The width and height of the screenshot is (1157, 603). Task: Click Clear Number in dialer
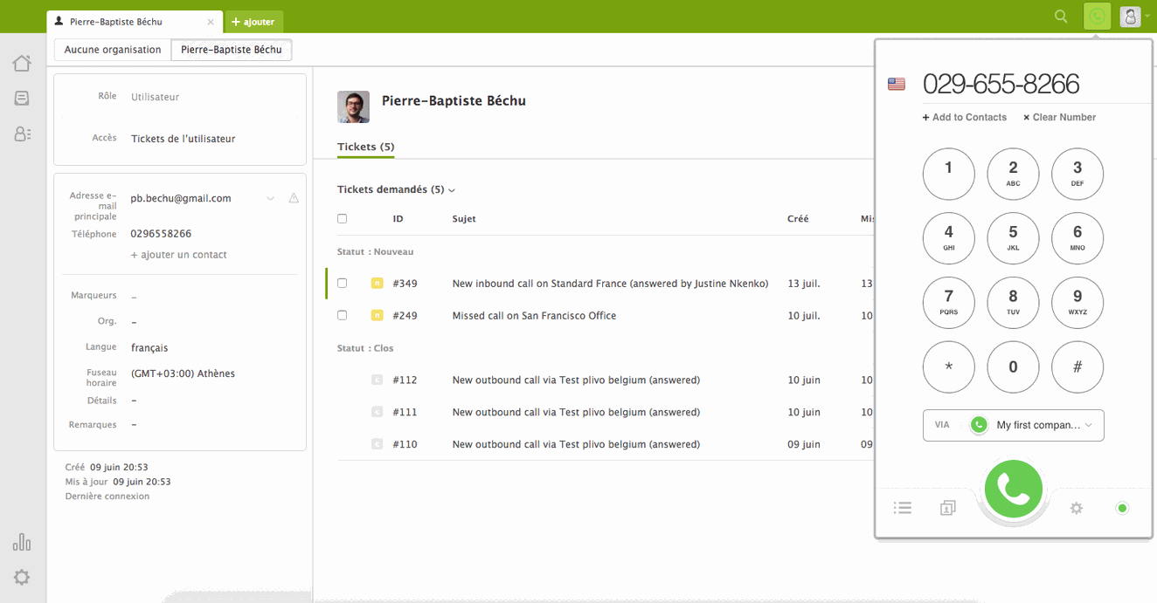[x=1059, y=117]
